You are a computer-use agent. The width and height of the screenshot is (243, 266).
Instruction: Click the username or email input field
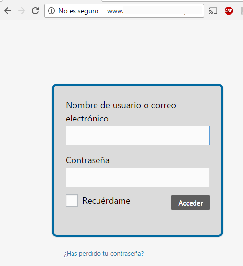coord(138,136)
